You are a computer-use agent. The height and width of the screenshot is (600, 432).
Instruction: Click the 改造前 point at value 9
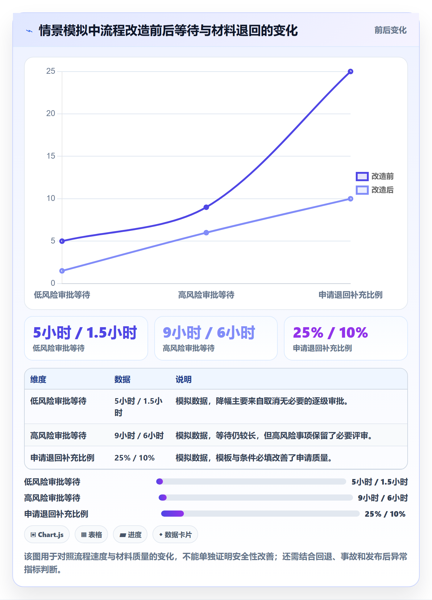coord(206,207)
